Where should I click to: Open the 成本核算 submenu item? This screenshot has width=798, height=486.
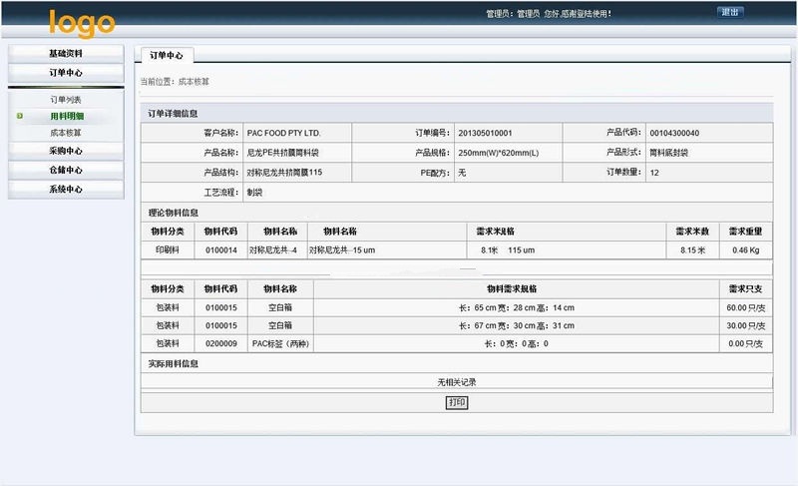coord(66,133)
